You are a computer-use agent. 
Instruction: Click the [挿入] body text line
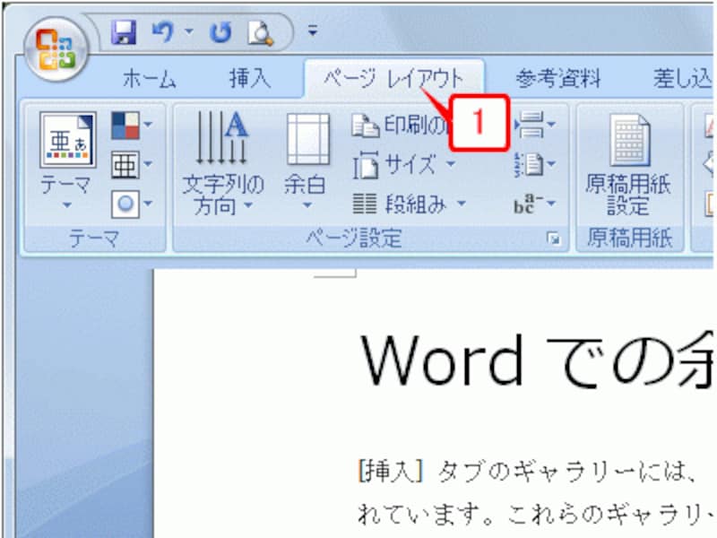pos(528,472)
